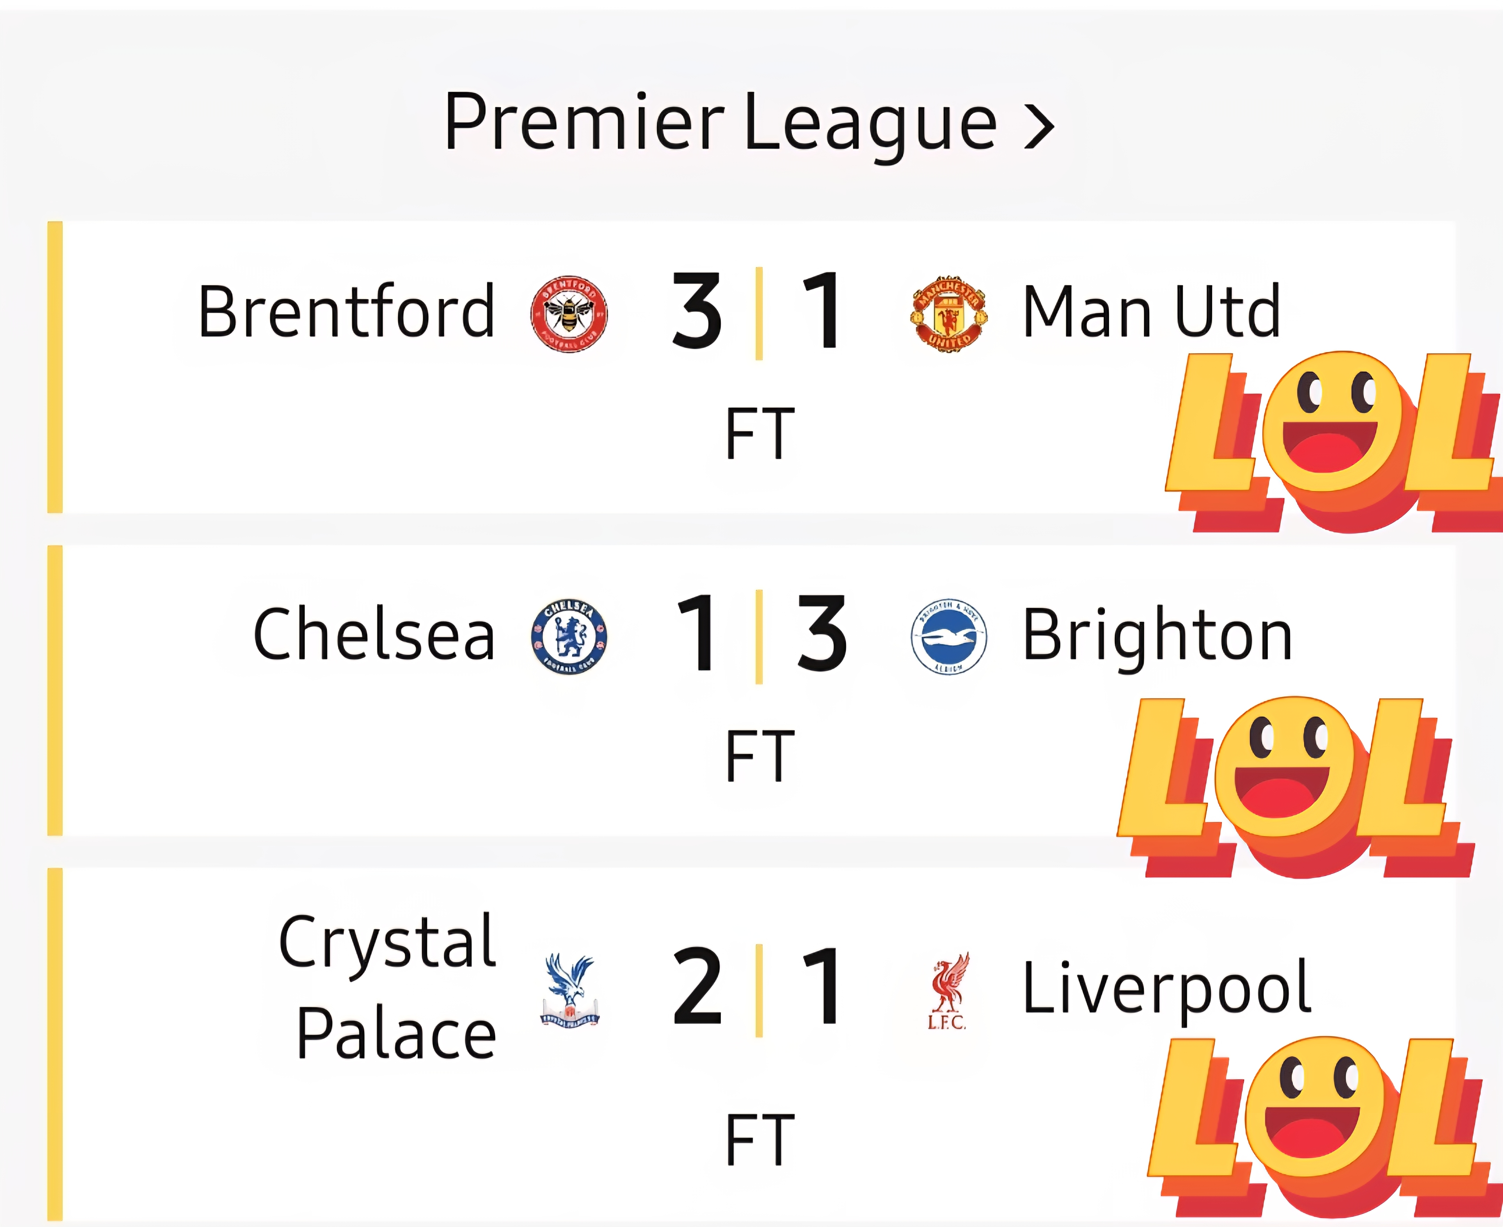Select the Crystal Palace team name

(x=388, y=987)
